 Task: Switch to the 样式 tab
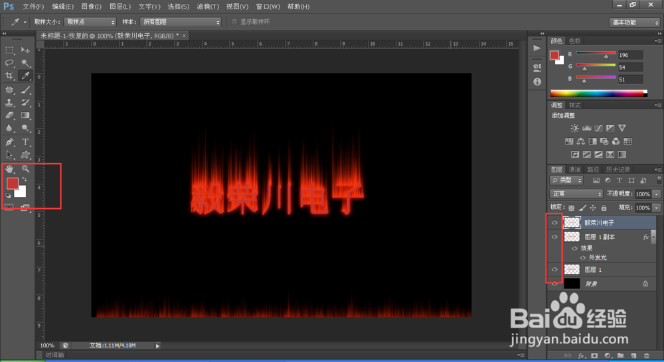point(574,105)
